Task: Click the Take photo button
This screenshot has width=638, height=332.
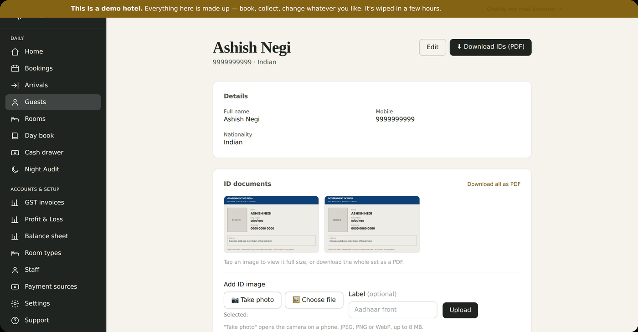Action: pos(252,300)
